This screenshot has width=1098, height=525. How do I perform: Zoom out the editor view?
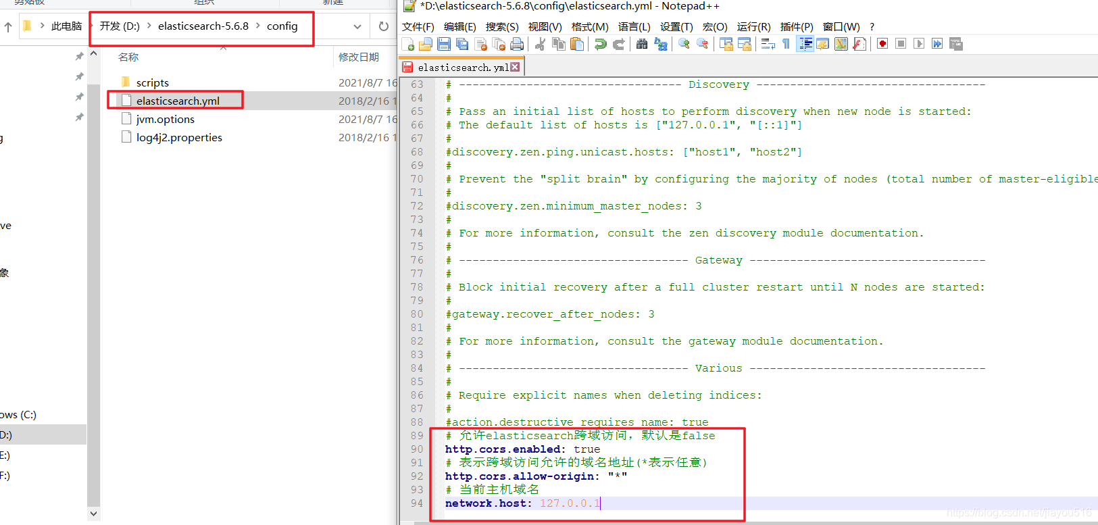click(702, 44)
